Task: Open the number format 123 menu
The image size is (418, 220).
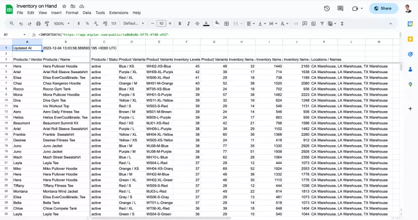Action: coord(114,23)
